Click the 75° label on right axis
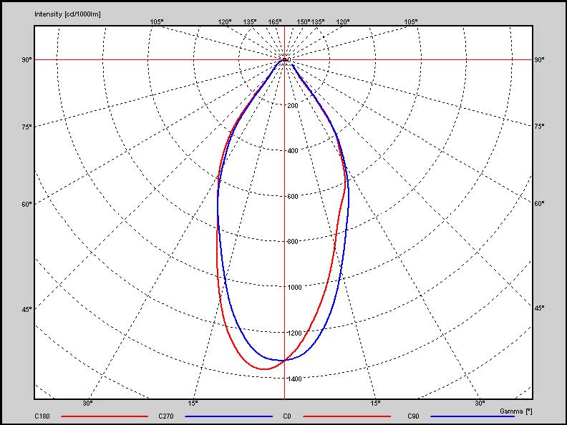The image size is (567, 425). (539, 126)
